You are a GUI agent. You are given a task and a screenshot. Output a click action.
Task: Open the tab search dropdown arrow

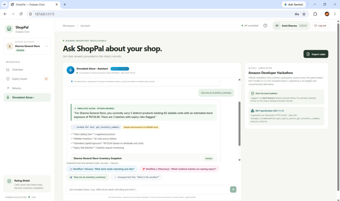point(4,4)
